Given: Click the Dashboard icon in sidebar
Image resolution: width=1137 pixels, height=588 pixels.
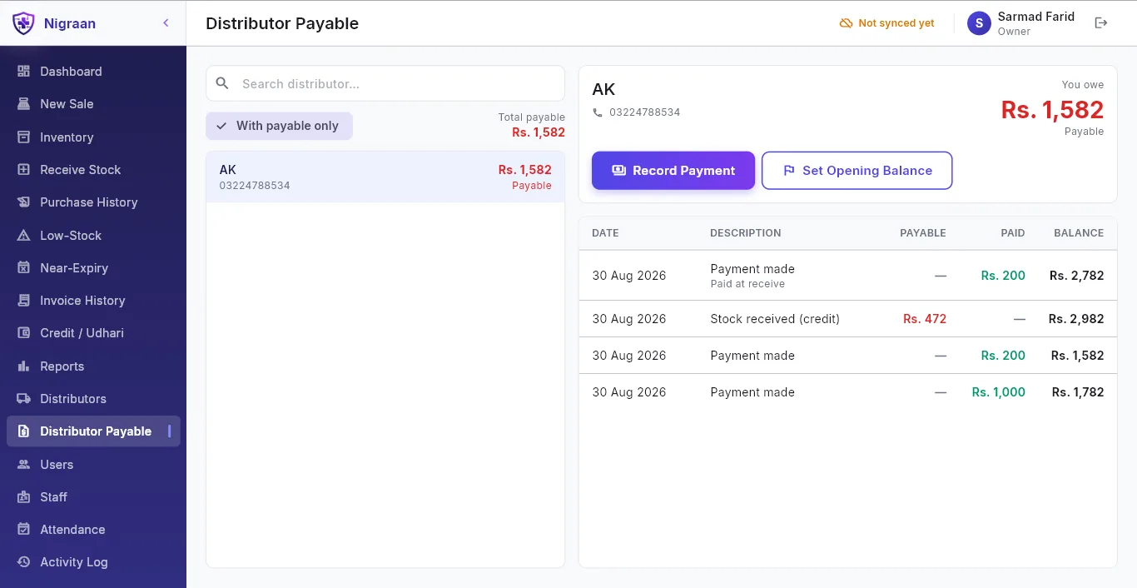Looking at the screenshot, I should point(23,72).
